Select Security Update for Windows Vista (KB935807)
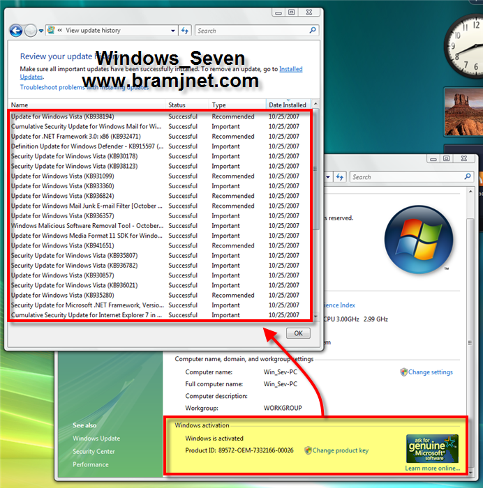The width and height of the screenshot is (483, 488). pos(160,256)
